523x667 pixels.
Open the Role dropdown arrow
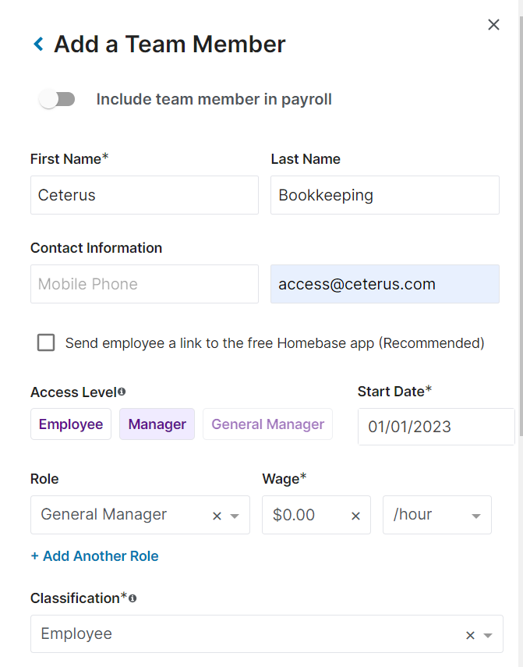tap(235, 516)
